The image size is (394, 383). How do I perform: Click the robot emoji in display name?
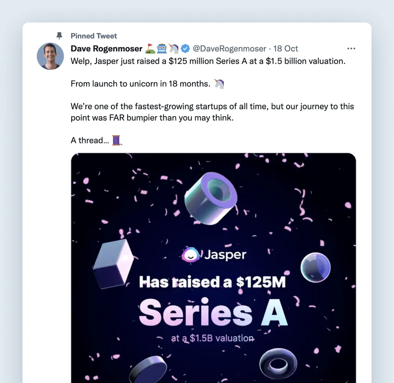click(x=162, y=48)
